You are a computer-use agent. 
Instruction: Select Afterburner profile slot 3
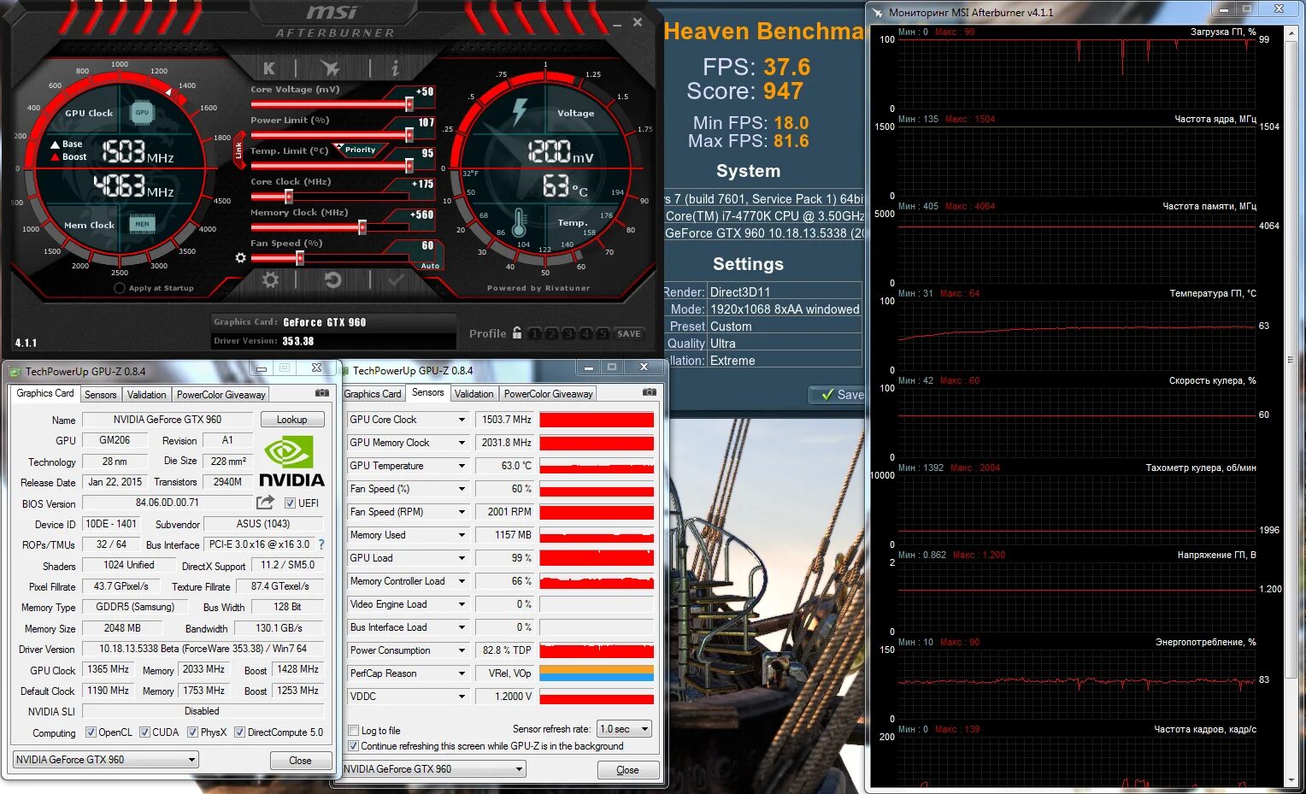(568, 334)
